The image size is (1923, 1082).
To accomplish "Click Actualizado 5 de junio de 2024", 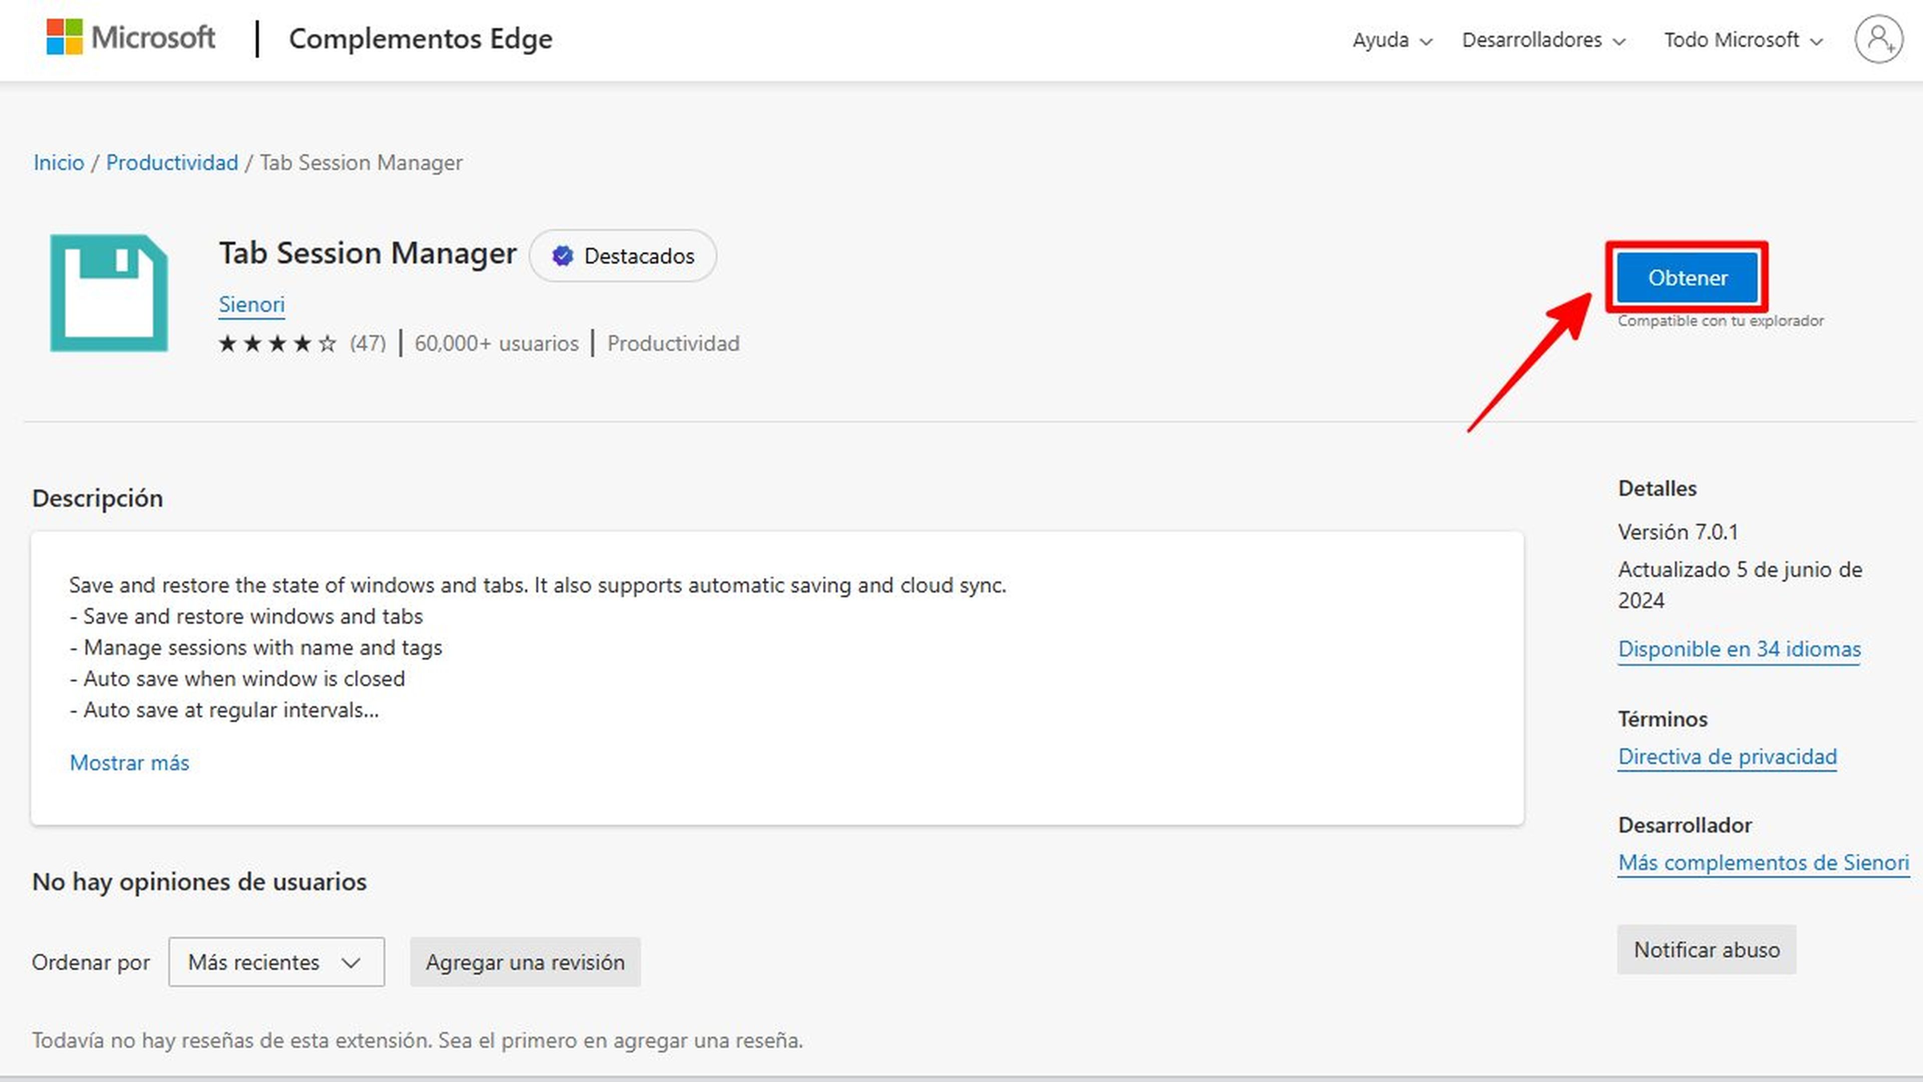I will coord(1739,585).
